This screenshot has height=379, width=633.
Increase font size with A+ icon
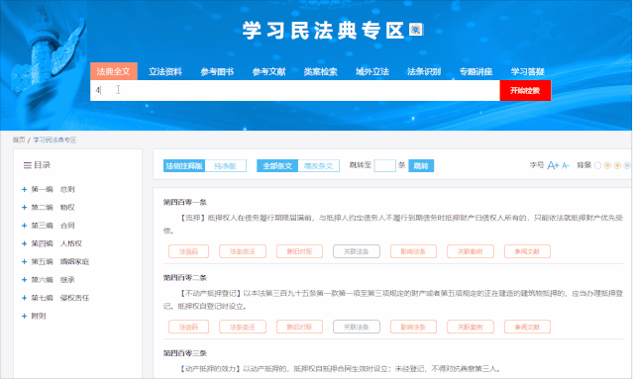(x=553, y=165)
